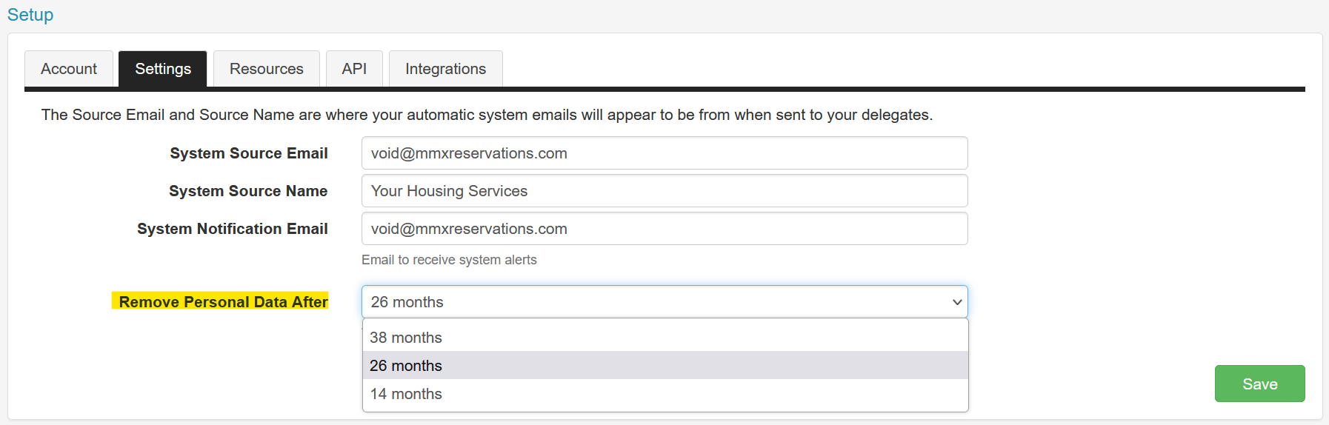Open the Integrations tab

(446, 69)
